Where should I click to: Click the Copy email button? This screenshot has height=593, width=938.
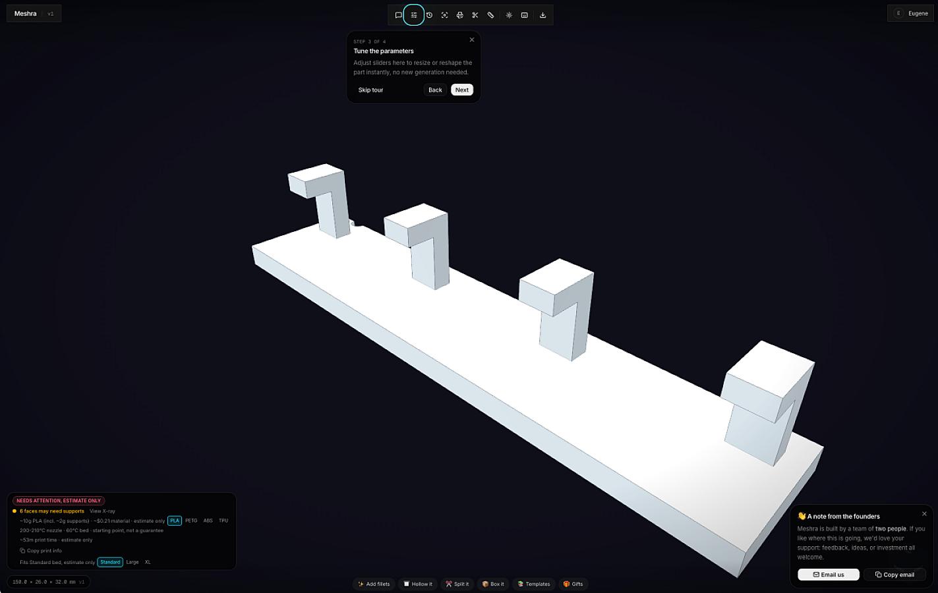coord(894,575)
